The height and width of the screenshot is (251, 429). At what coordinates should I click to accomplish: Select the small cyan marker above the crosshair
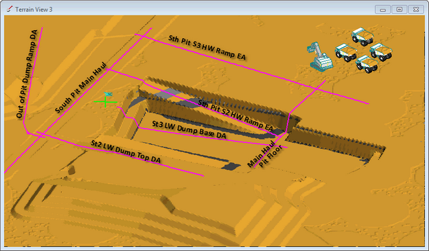[x=108, y=94]
